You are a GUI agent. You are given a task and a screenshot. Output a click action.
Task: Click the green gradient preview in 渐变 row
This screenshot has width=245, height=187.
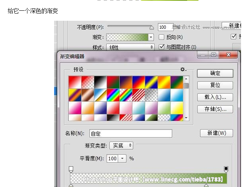[127, 37]
